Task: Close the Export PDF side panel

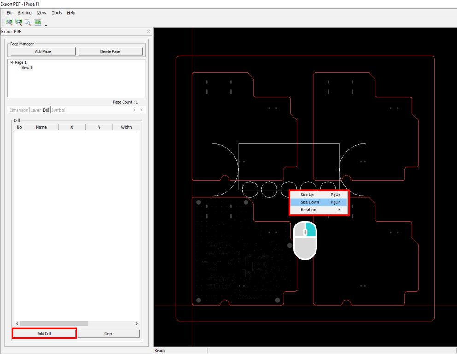Action: pos(148,32)
